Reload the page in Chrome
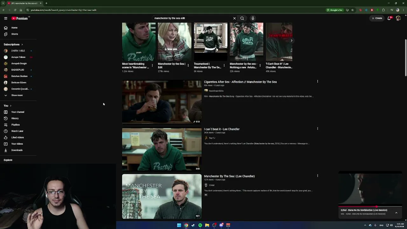Image resolution: width=407 pixels, height=229 pixels. click(15, 10)
